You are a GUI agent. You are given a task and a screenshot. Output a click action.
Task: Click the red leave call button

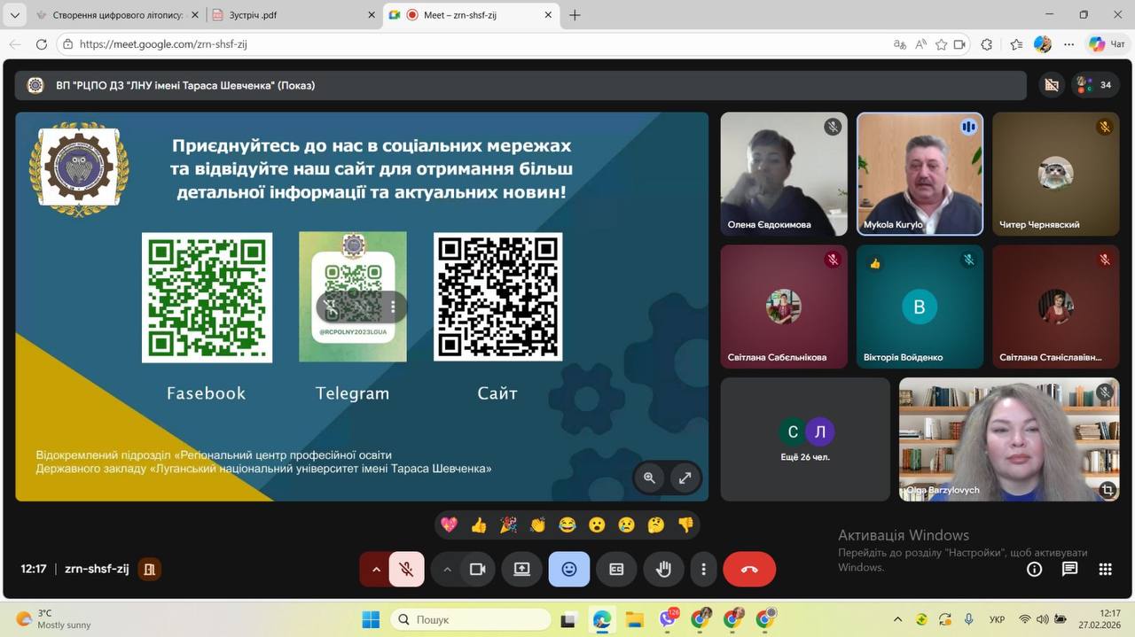[749, 570]
